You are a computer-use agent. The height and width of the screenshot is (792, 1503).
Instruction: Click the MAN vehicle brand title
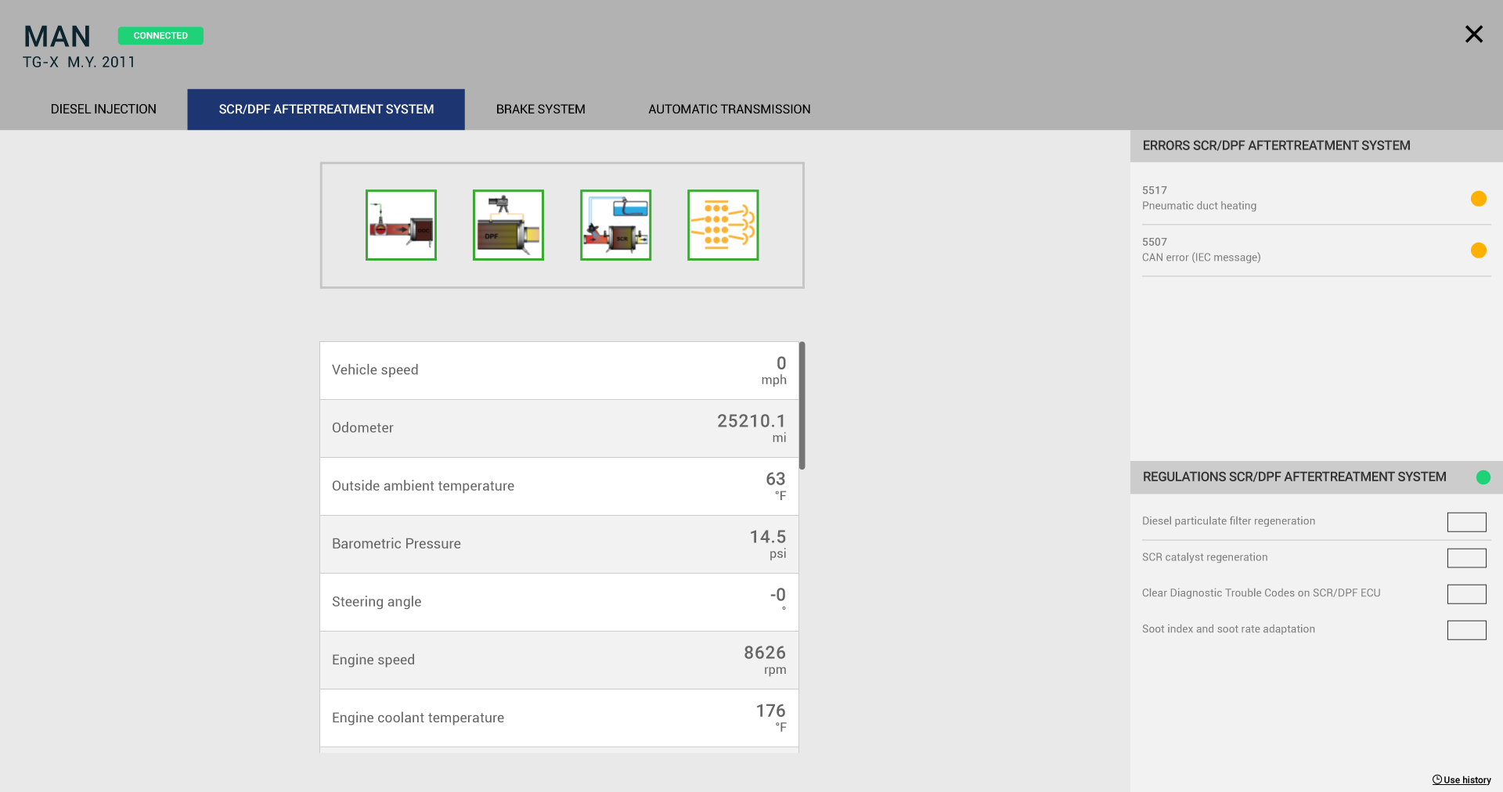(57, 37)
